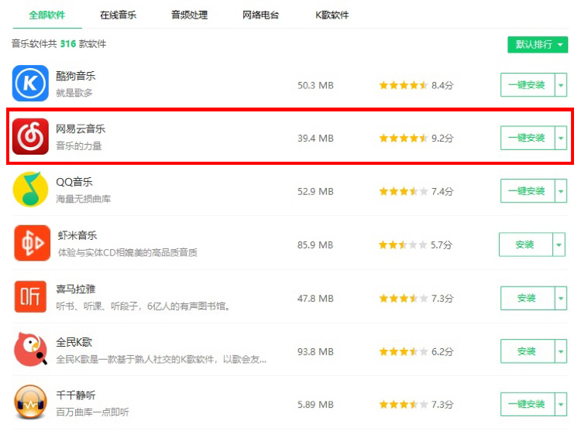Select the 网易云音乐 red app icon

coord(30,136)
